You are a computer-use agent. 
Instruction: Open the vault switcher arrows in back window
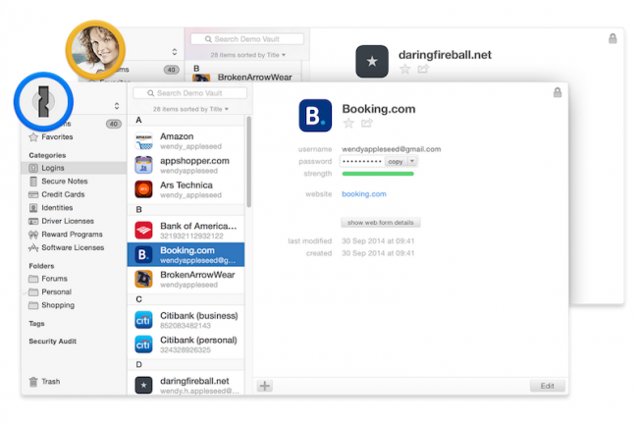click(x=175, y=52)
